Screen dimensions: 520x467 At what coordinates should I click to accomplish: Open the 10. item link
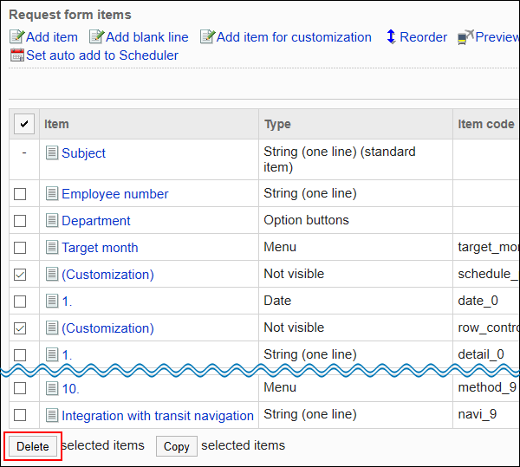[x=71, y=388]
